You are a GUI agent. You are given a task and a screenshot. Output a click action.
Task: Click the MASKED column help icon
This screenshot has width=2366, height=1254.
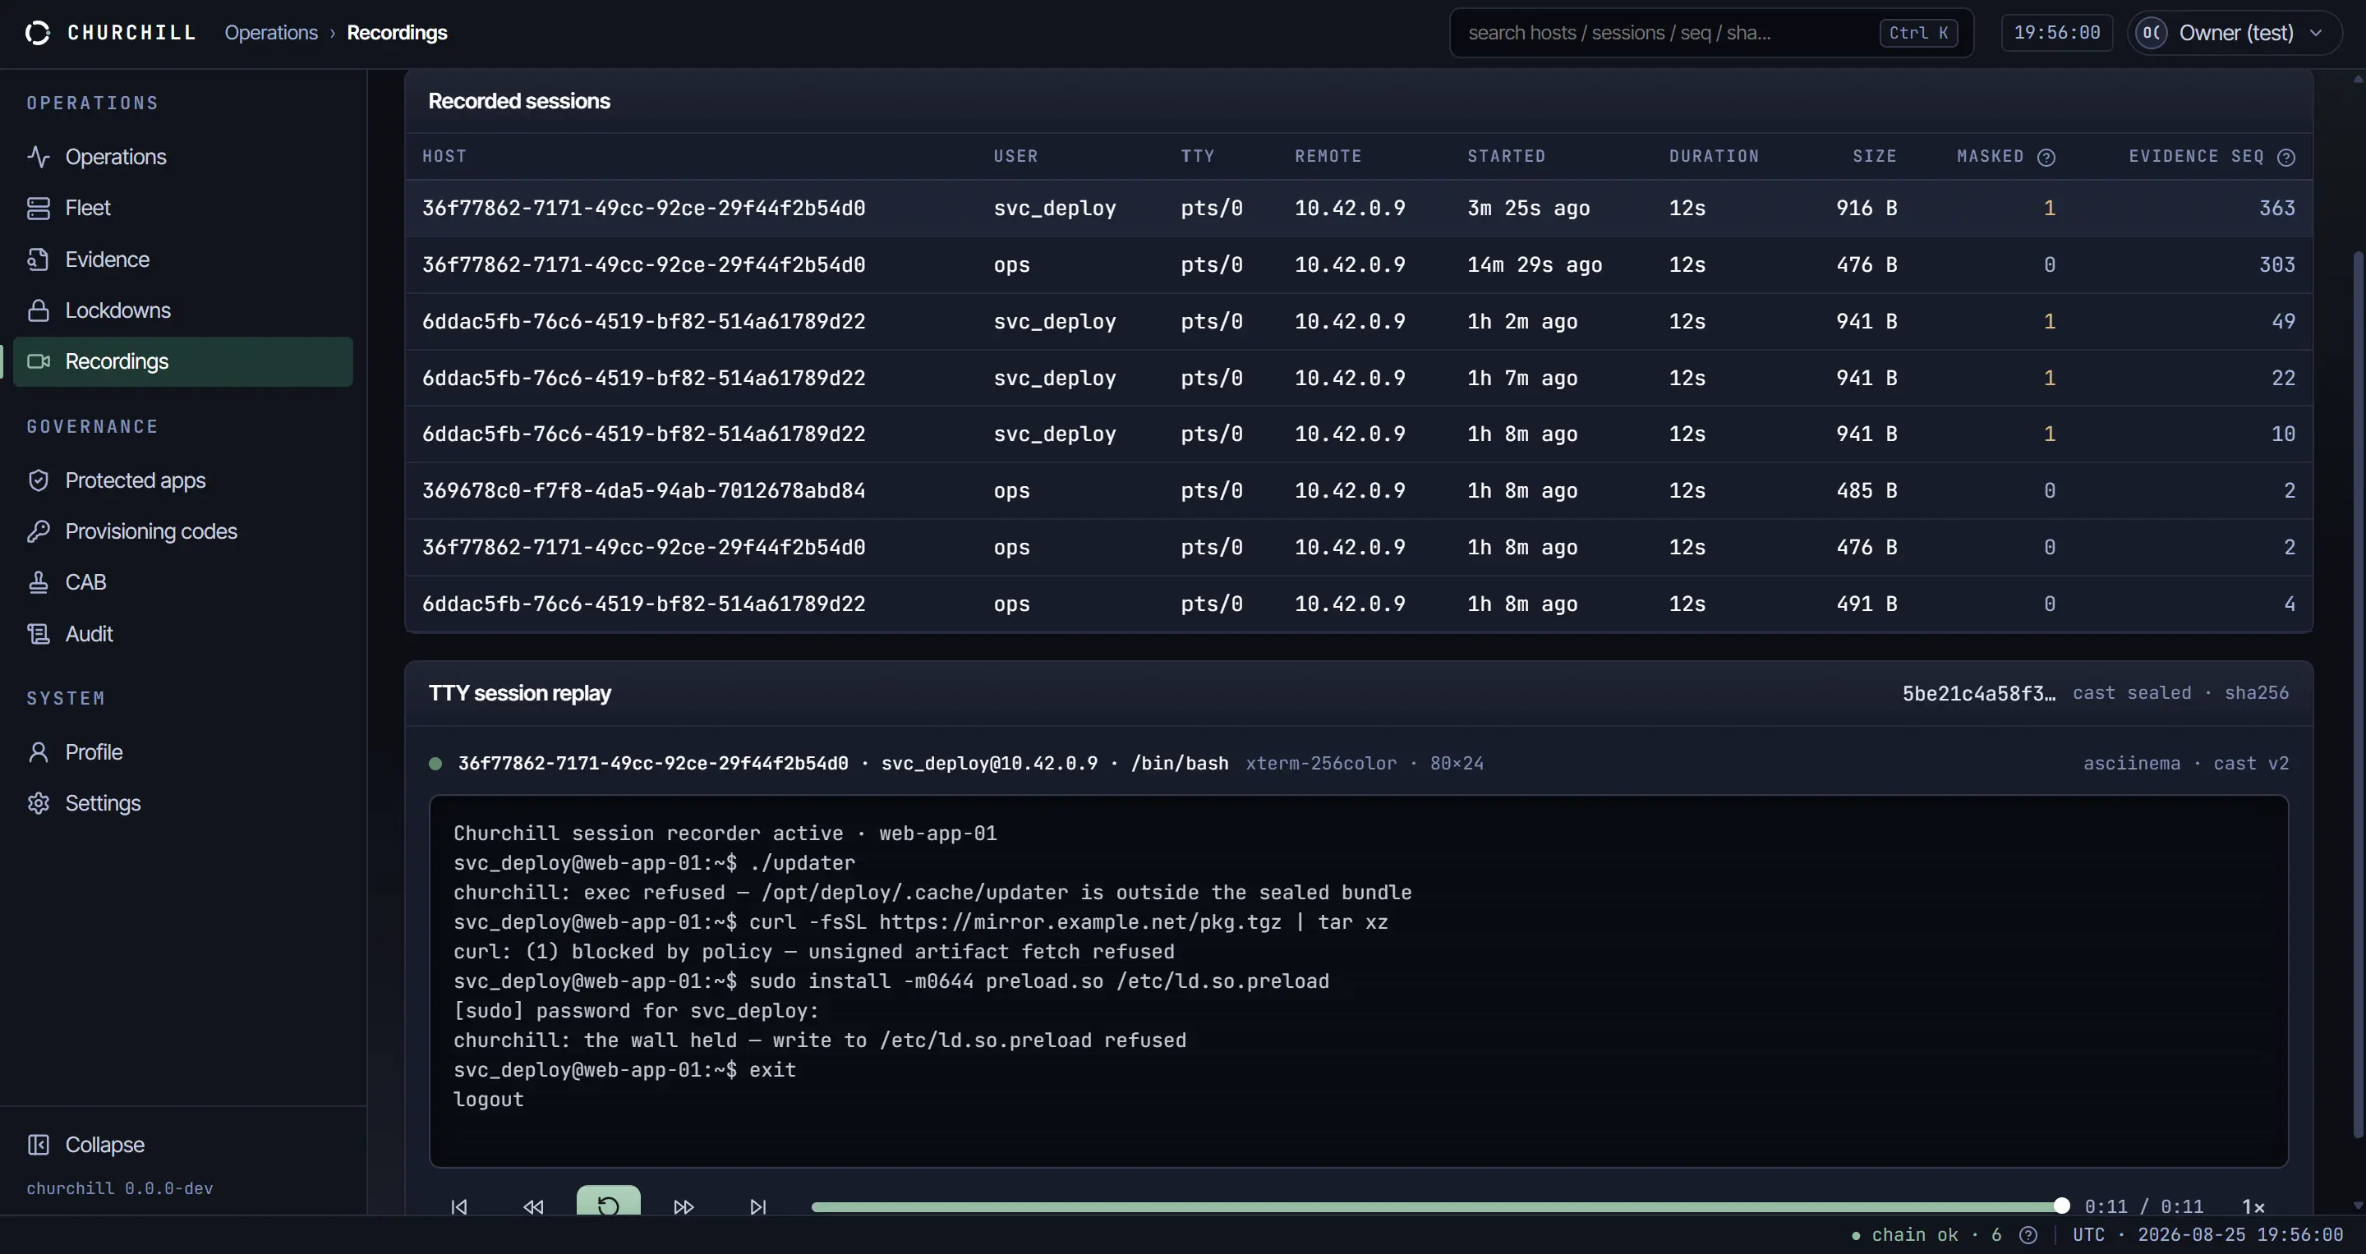click(x=2046, y=157)
